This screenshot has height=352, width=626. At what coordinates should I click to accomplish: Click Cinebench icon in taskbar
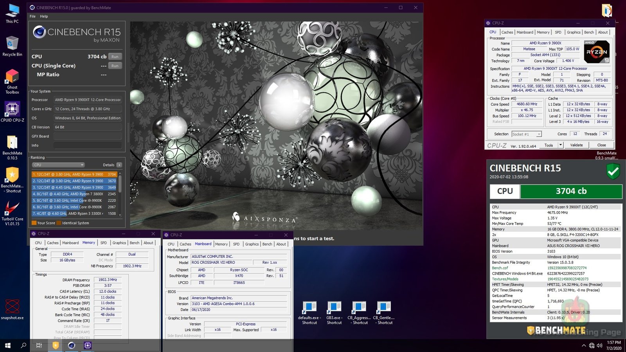tap(71, 345)
